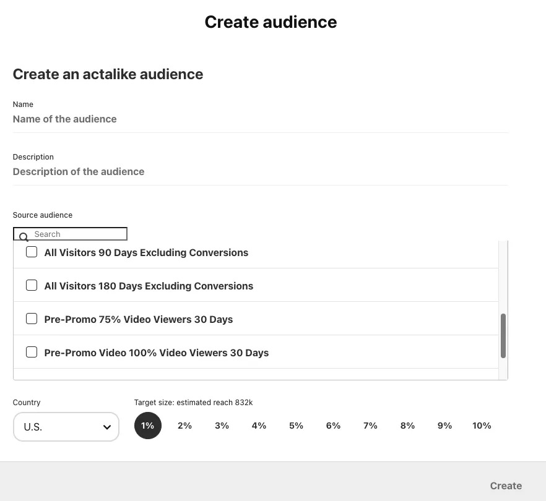Focus the Name of the audience field
This screenshot has width=546, height=501.
(x=260, y=119)
